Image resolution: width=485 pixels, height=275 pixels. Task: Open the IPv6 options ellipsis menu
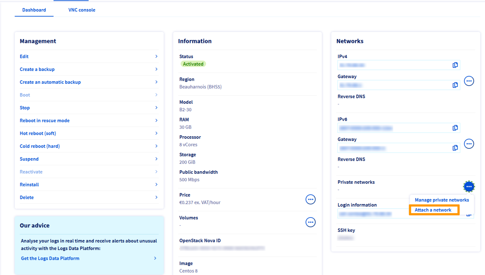point(469,144)
